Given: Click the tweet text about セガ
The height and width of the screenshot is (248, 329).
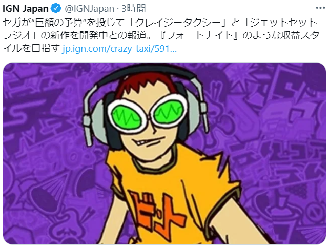Looking at the screenshot, I should pos(161,35).
